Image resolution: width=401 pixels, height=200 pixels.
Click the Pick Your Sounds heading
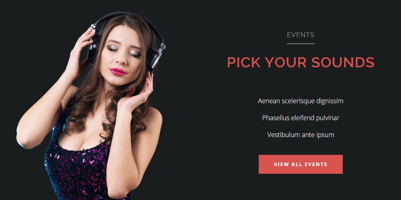click(x=300, y=62)
